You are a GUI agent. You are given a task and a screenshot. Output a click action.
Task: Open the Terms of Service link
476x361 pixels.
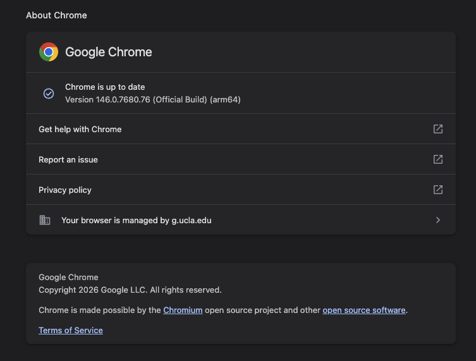tap(71, 330)
